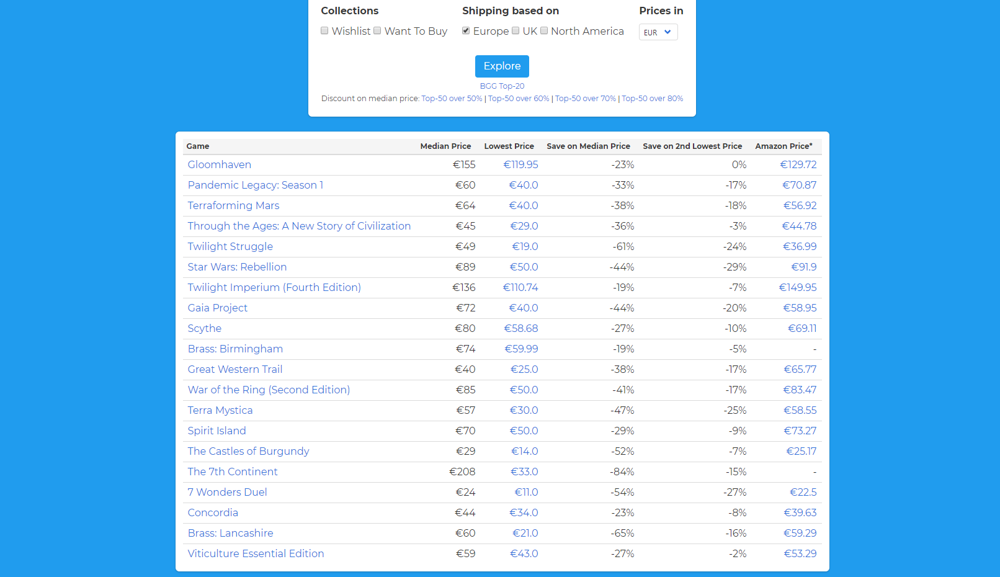Click Terra Mystica lowest price €30.0
This screenshot has height=577, width=1000.
point(524,410)
